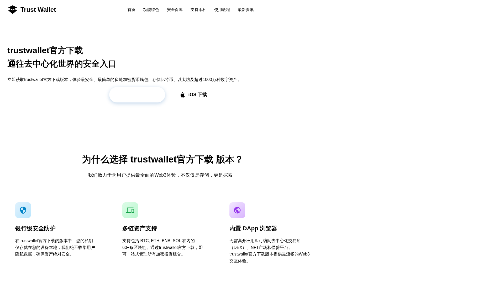
Task: Go to the 首页 nav item
Action: click(132, 10)
